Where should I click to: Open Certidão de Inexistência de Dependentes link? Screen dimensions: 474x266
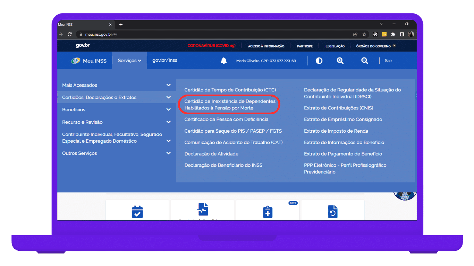230,105
